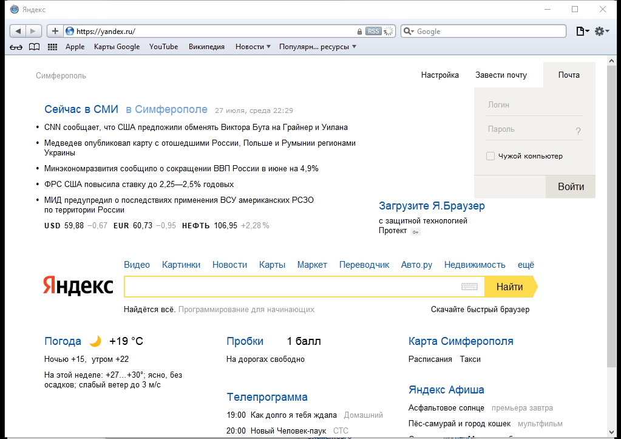
Task: Open the page menu dropdown icon
Action: click(x=583, y=32)
